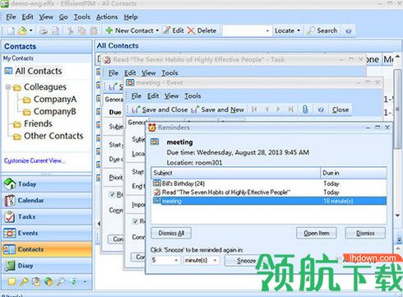Open the Actions menu in main window
Screen dimensions: 403x297
(x=107, y=17)
